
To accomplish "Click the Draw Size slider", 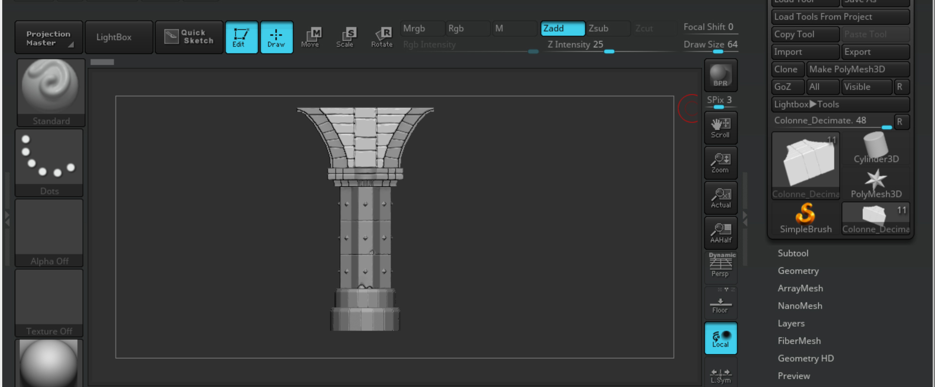I will 710,45.
